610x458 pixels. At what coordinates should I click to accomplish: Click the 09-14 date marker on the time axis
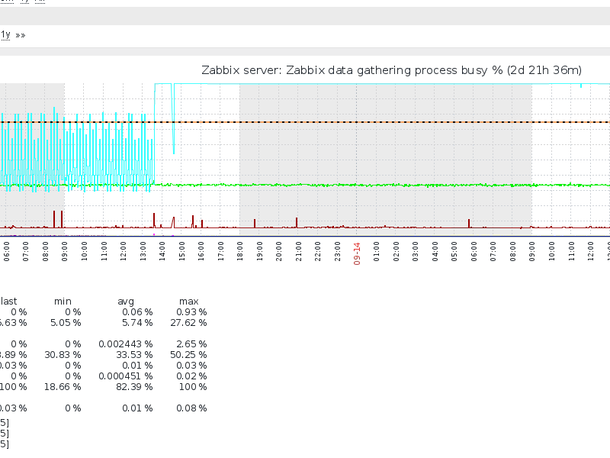tap(357, 253)
